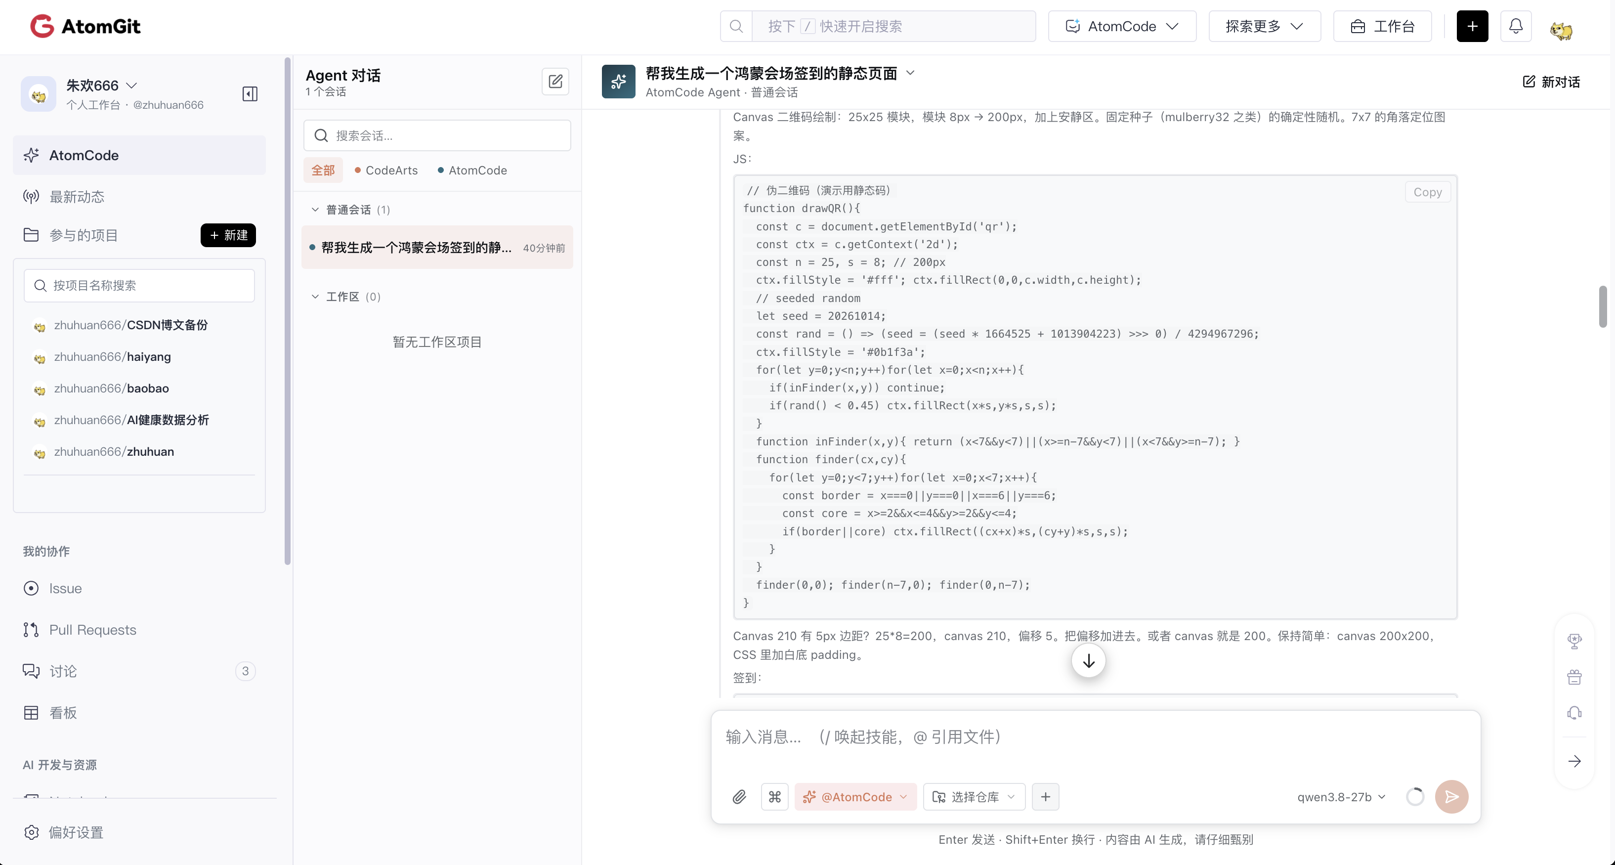Click the black plus create button
The image size is (1615, 865).
pyautogui.click(x=1473, y=26)
